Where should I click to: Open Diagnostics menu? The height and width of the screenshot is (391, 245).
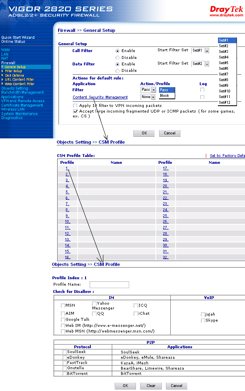click(x=12, y=118)
